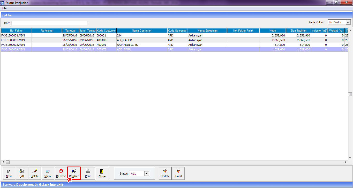Image resolution: width=353 pixels, height=188 pixels.
Task: Open invoice with the View icon
Action: pyautogui.click(x=48, y=174)
